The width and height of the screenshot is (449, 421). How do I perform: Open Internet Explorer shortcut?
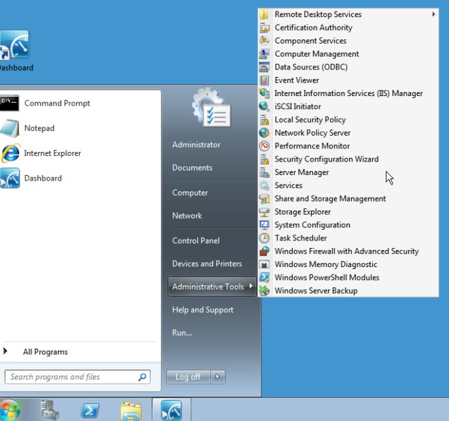pos(52,153)
